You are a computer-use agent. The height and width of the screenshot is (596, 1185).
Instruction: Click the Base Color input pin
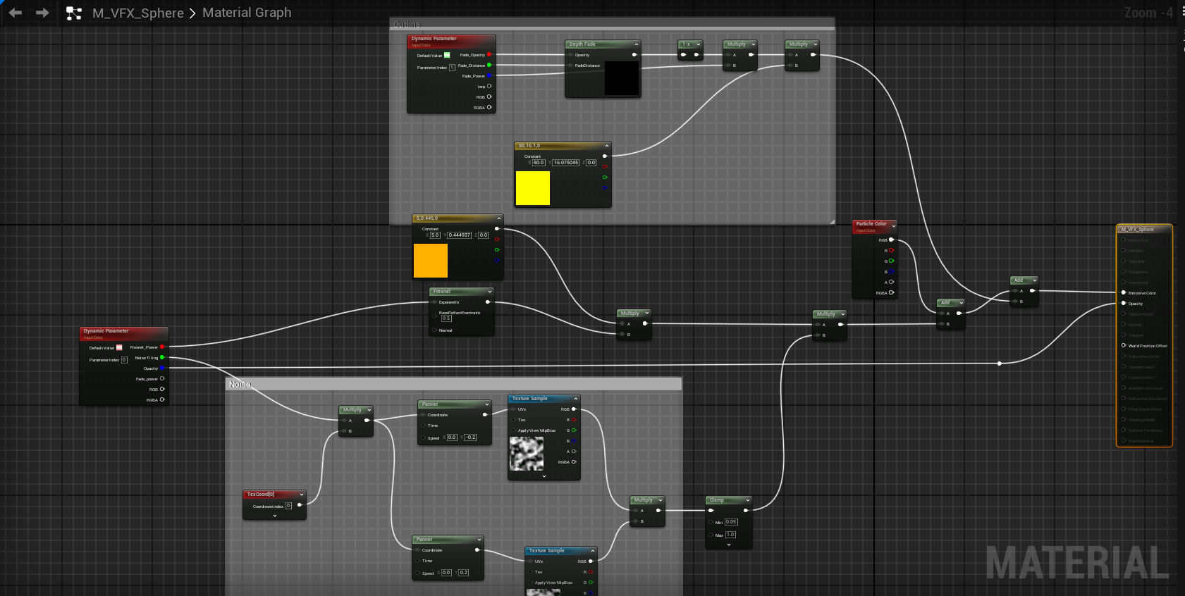tap(1124, 240)
